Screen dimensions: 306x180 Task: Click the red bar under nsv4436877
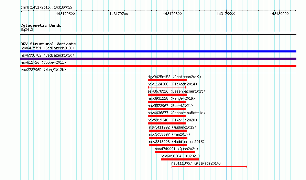click(x=167, y=116)
